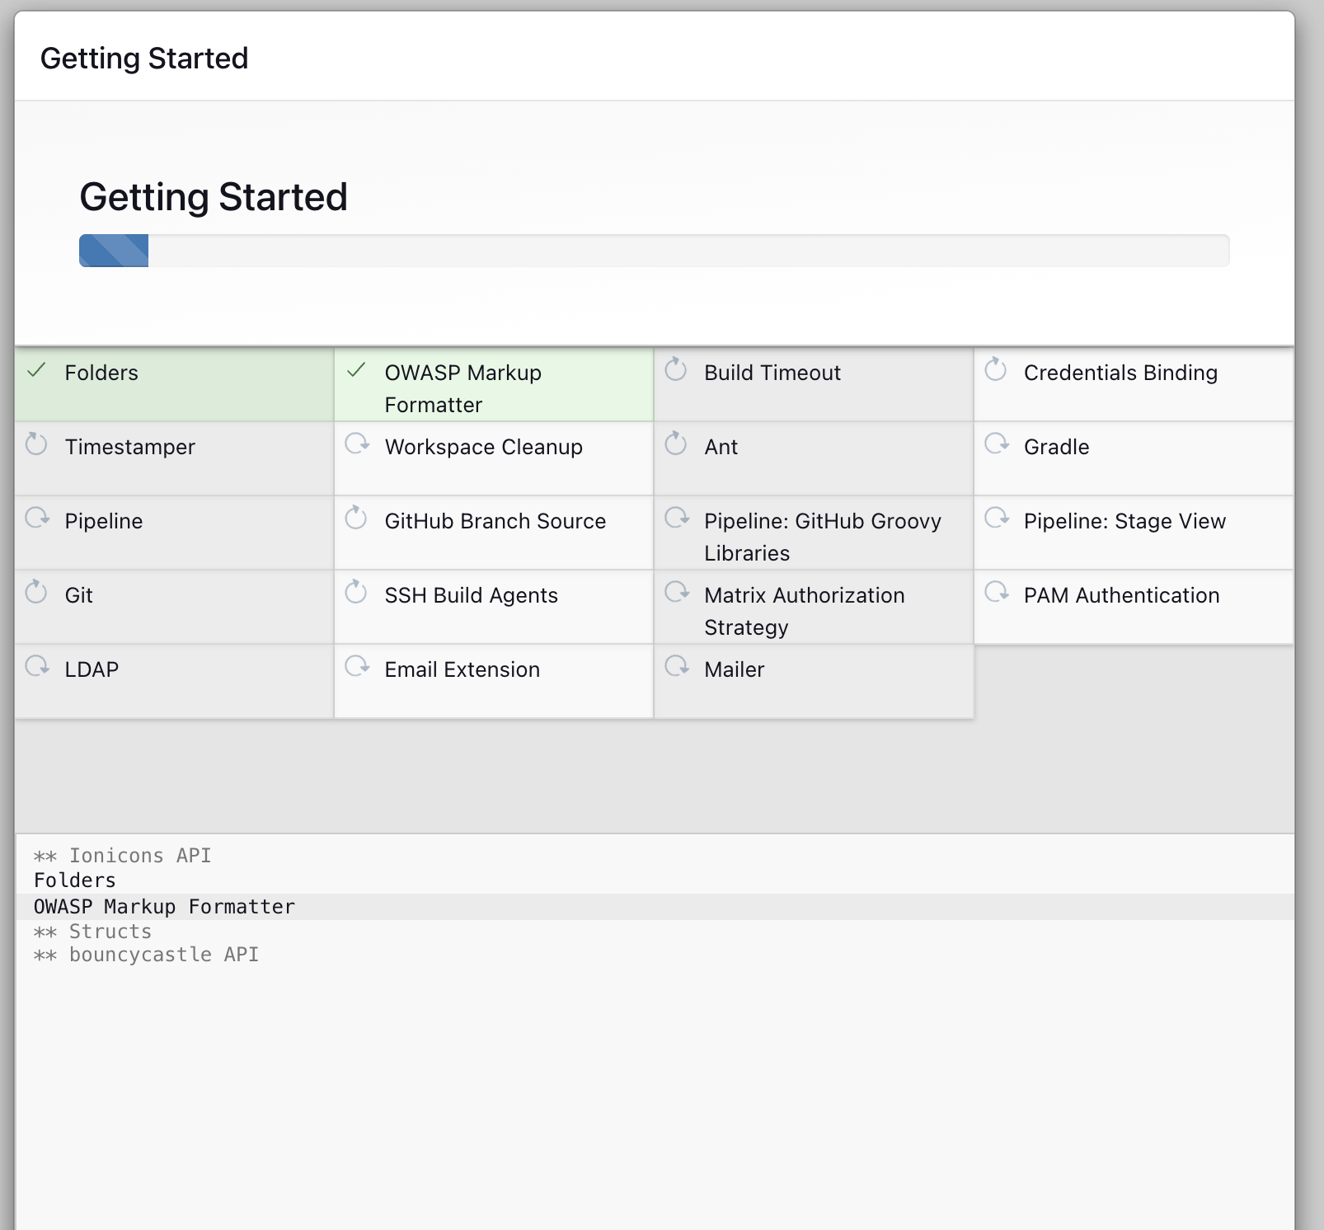Select the Folders plugin label
1324x1230 pixels.
tap(101, 373)
